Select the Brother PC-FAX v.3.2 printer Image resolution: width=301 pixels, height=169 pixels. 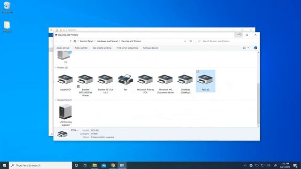105,79
